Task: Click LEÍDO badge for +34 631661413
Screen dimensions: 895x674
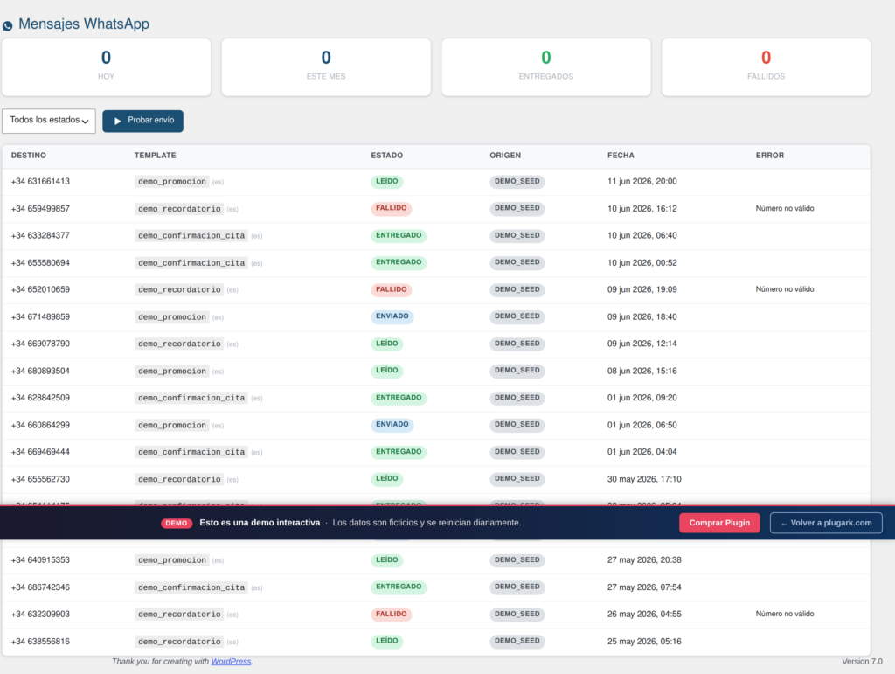Action: tap(387, 182)
